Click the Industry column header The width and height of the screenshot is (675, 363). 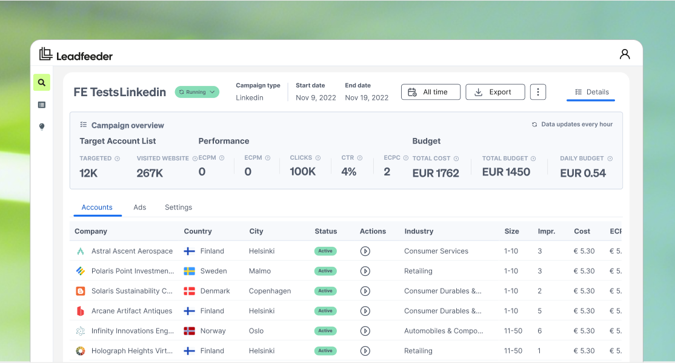pyautogui.click(x=419, y=231)
